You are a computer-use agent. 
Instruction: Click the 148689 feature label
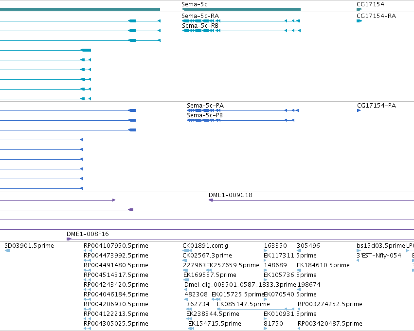tap(275, 265)
